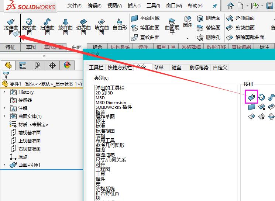Open the New document dropdown arrow
Image resolution: width=275 pixels, height=201 pixels.
(247, 6)
